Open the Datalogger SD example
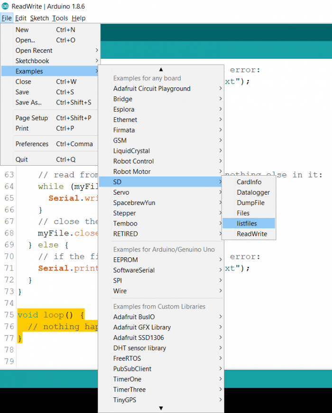The image size is (332, 413). (x=249, y=192)
